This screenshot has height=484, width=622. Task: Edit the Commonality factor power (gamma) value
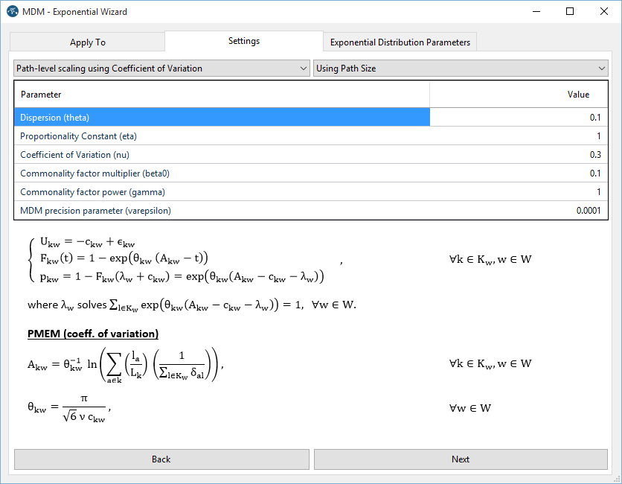518,192
